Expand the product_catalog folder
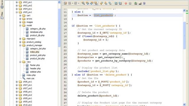Screen dimensions: 189x106 tap(20, 42)
